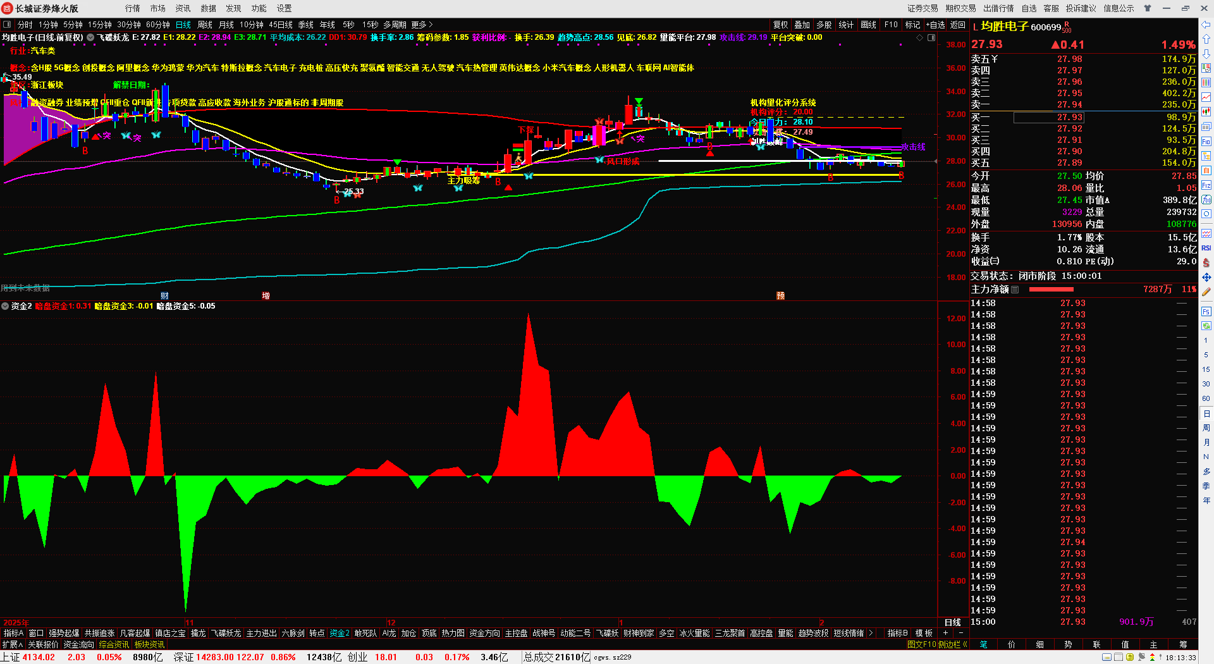Open the 功能 menu
The image size is (1214, 664).
259,8
